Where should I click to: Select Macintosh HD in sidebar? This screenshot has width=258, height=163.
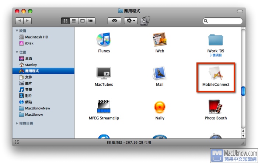[x=43, y=37]
